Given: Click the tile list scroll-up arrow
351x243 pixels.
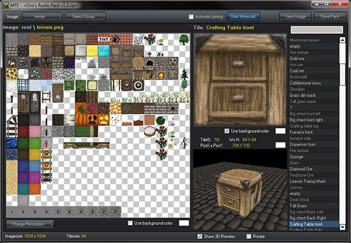Looking at the screenshot, I should coord(342,40).
